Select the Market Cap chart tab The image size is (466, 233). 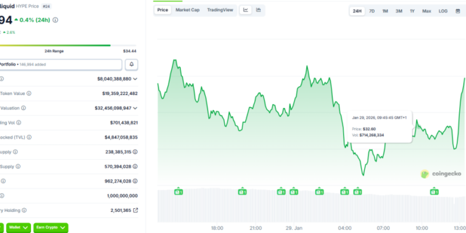point(188,10)
